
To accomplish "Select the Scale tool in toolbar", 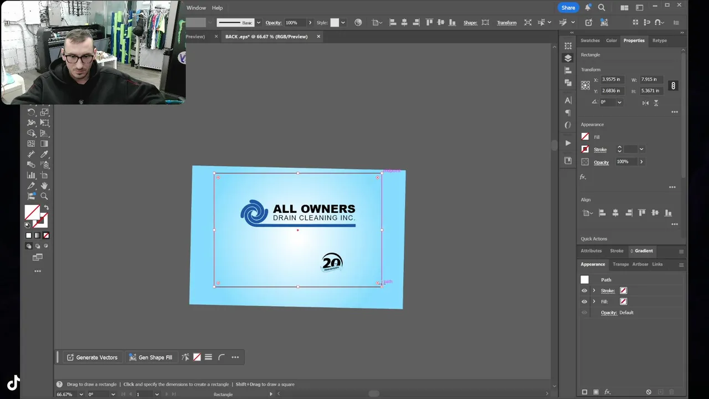I will coord(44,112).
